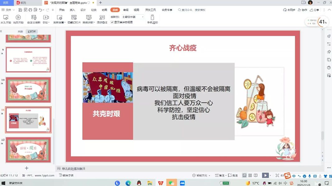Expand the slideshow play options arrow
This screenshot has width=332, height=186.
tap(270, 175)
